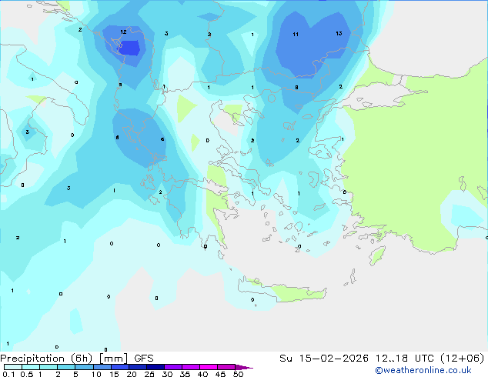Viewport: 488px width, 377px height.
Task: Click the 35–40 mm legend color swatch
Action: click(x=190, y=367)
